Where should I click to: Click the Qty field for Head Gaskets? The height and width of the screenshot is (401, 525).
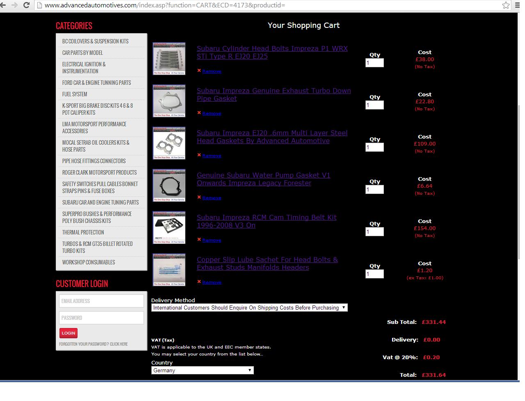click(374, 147)
